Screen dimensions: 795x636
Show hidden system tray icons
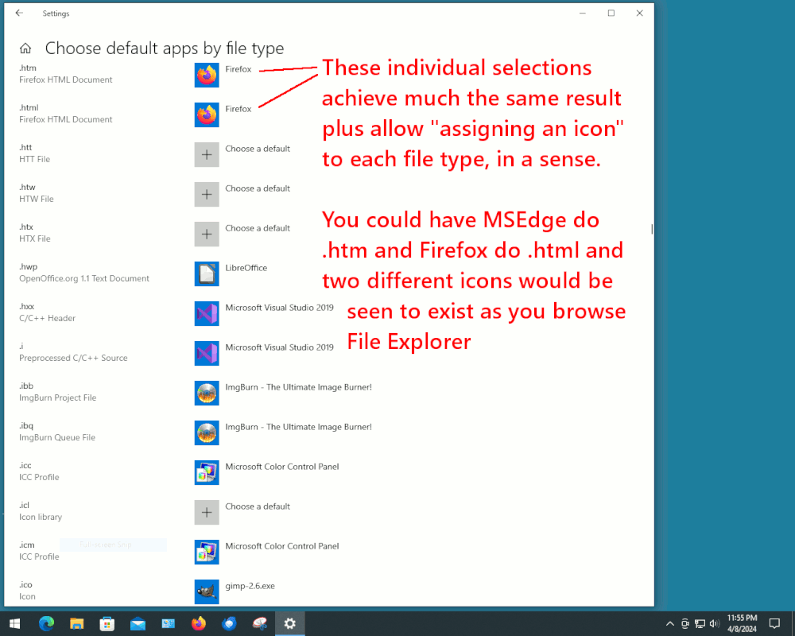669,624
